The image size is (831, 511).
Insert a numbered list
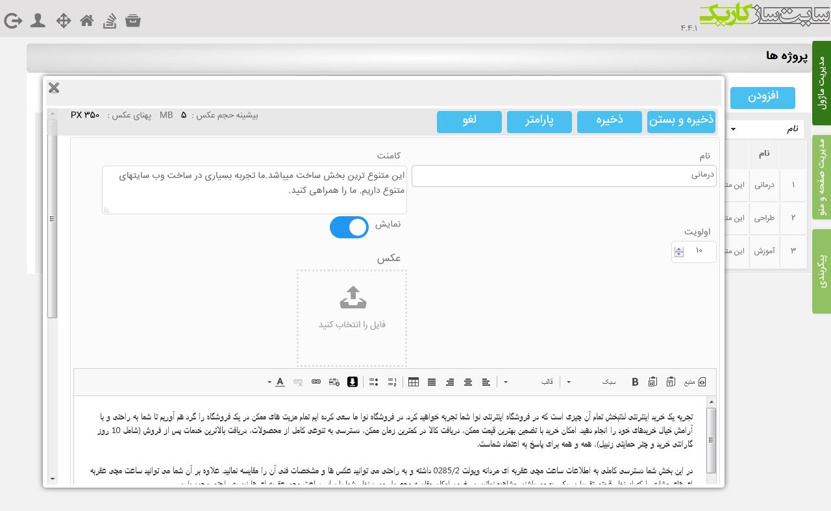(x=392, y=382)
